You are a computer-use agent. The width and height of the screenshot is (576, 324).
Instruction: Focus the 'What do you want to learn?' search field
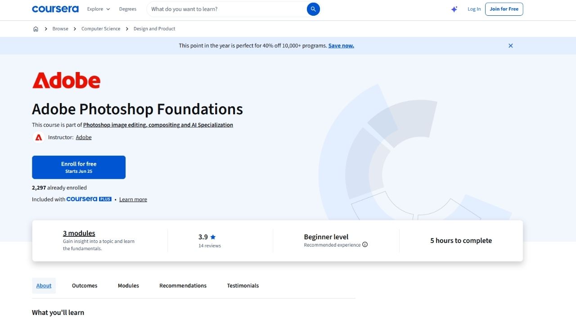point(227,9)
